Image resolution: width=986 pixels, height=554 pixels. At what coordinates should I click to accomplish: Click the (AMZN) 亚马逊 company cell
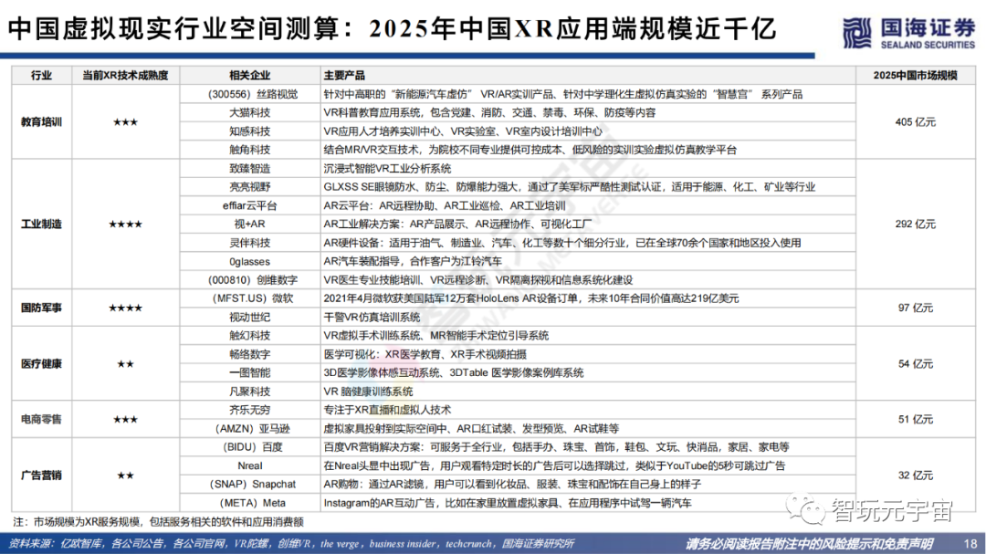tap(249, 428)
